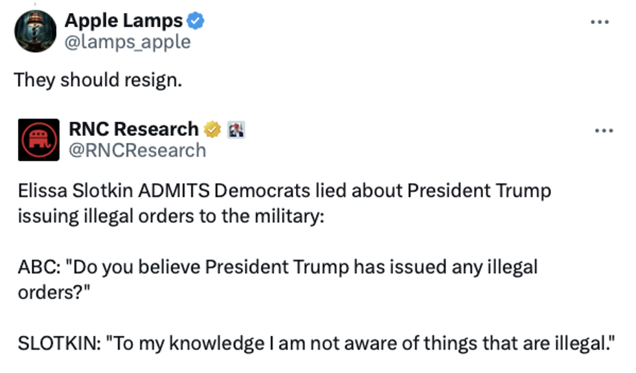Open the Apple Lamps profile picture
This screenshot has width=636, height=373.
tap(35, 32)
